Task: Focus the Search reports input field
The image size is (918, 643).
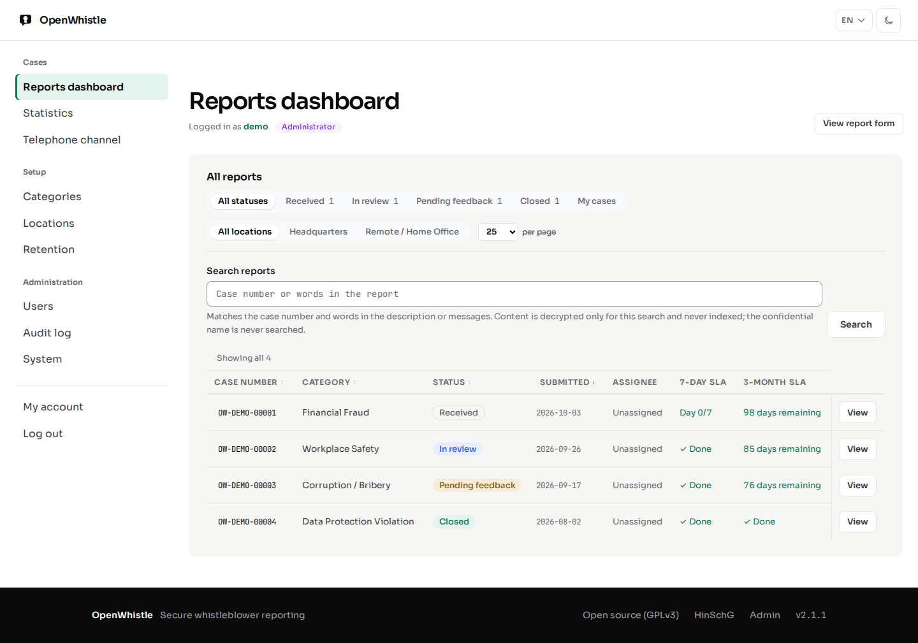Action: pos(514,294)
